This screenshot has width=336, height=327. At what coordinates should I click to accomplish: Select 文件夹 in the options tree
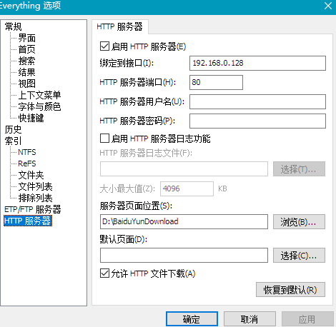pos(31,175)
